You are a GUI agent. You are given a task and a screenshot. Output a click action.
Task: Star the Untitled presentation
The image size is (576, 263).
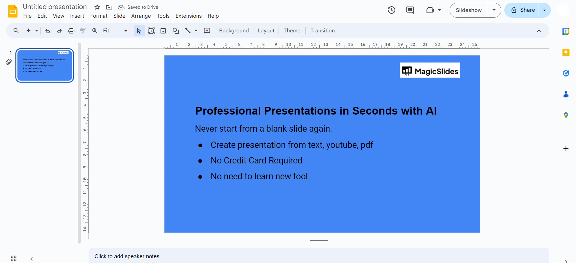pyautogui.click(x=97, y=7)
